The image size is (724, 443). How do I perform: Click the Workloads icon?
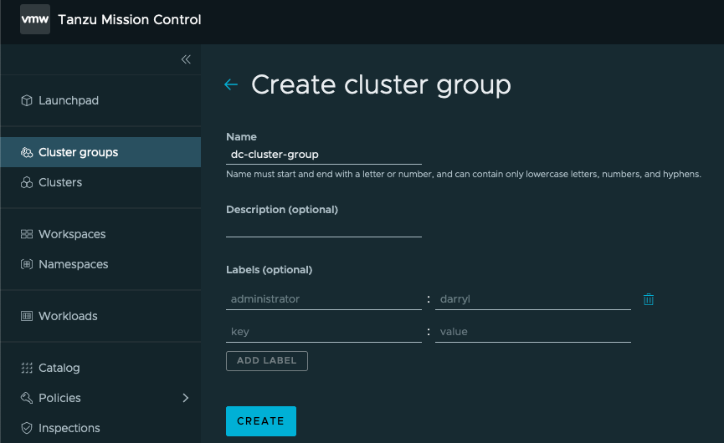tap(27, 316)
